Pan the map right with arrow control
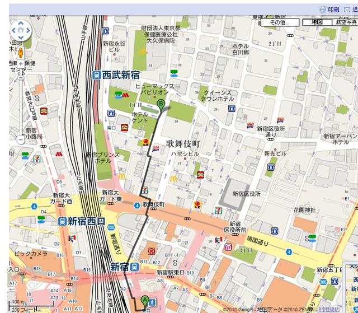The image size is (358, 313). tap(29, 29)
